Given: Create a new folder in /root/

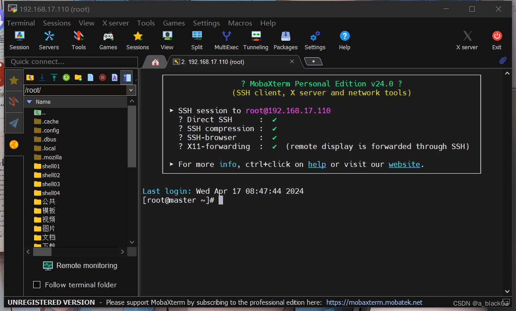Looking at the screenshot, I should 77,77.
